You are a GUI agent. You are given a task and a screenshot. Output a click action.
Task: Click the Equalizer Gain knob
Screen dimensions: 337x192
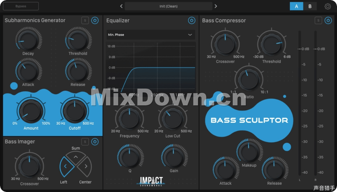(174, 157)
